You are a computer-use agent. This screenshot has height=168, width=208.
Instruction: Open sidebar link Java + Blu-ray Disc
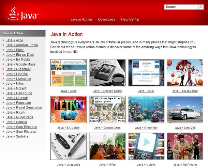tap(20, 55)
